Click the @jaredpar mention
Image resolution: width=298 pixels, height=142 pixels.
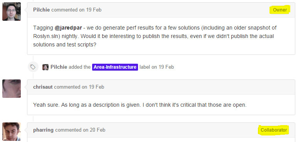68,28
